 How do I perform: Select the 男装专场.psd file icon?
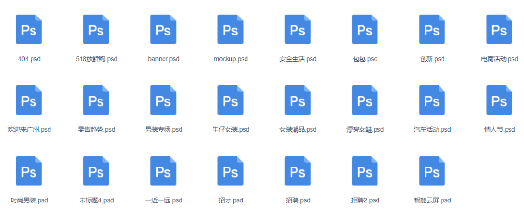164,100
